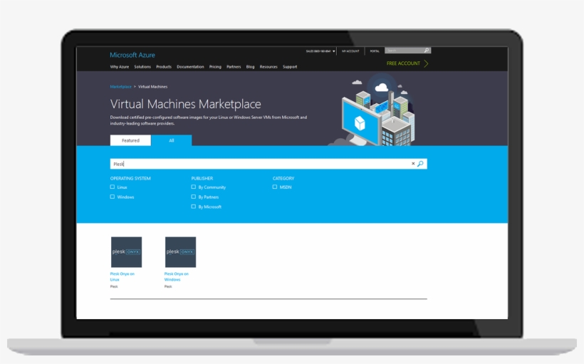This screenshot has width=584, height=364.
Task: Open the Resources menu
Action: coord(268,67)
